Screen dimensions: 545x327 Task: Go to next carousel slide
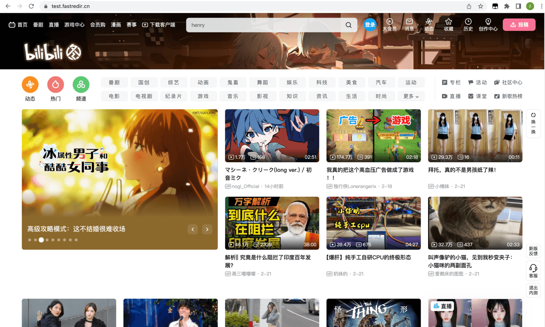[x=207, y=229]
